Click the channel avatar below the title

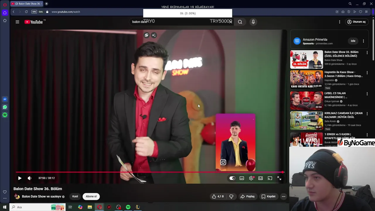pos(17,196)
